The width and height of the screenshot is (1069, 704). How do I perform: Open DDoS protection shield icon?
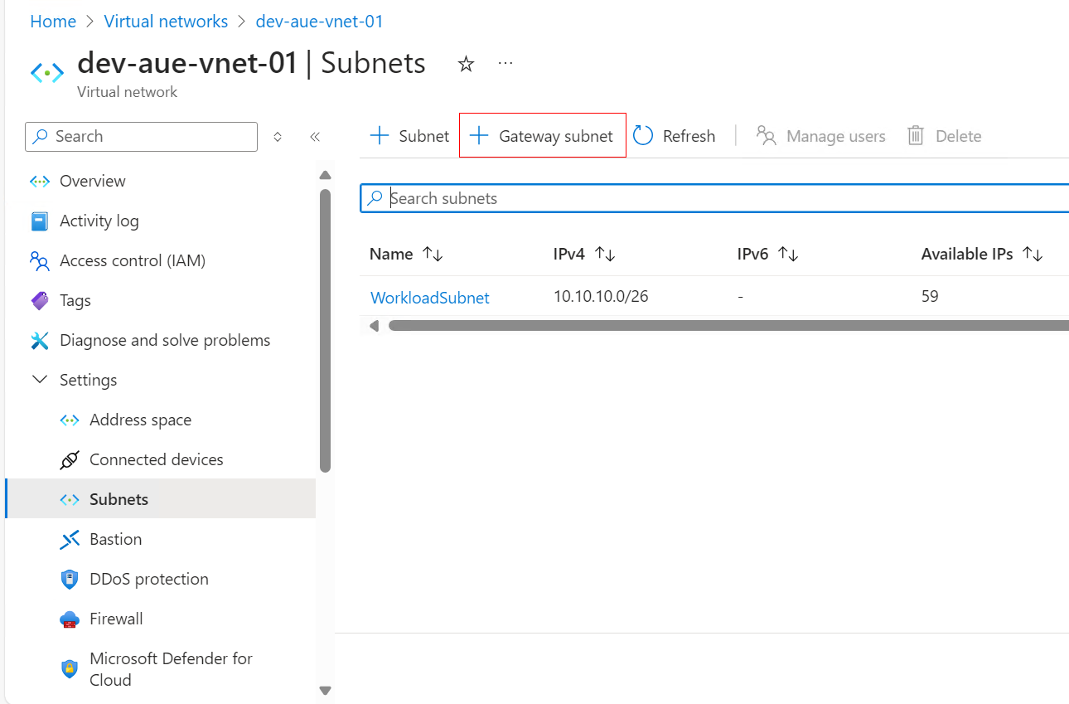click(70, 579)
